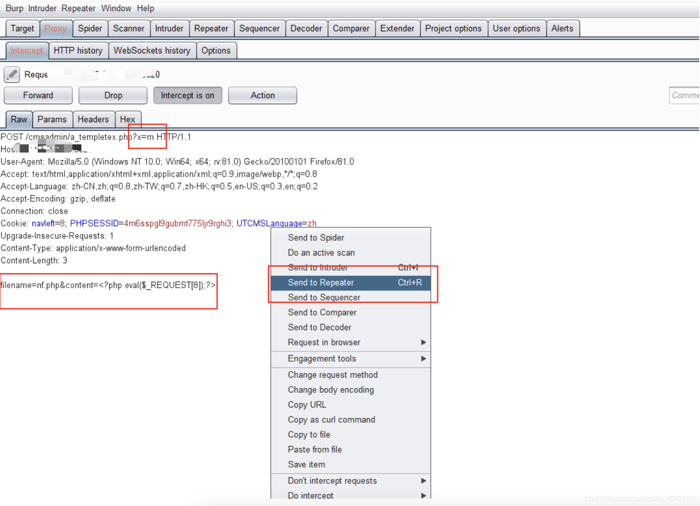This screenshot has height=506, width=700.
Task: Open the Help menu
Action: 145,8
